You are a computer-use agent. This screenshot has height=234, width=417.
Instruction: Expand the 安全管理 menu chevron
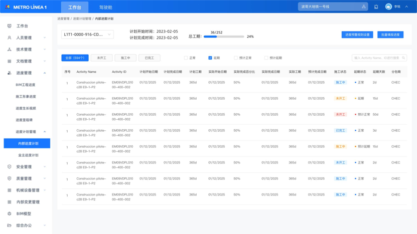pyautogui.click(x=45, y=167)
